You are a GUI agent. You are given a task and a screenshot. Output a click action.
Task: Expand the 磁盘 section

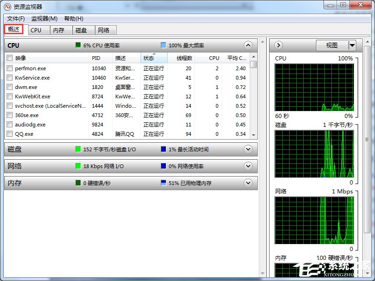pyautogui.click(x=248, y=149)
